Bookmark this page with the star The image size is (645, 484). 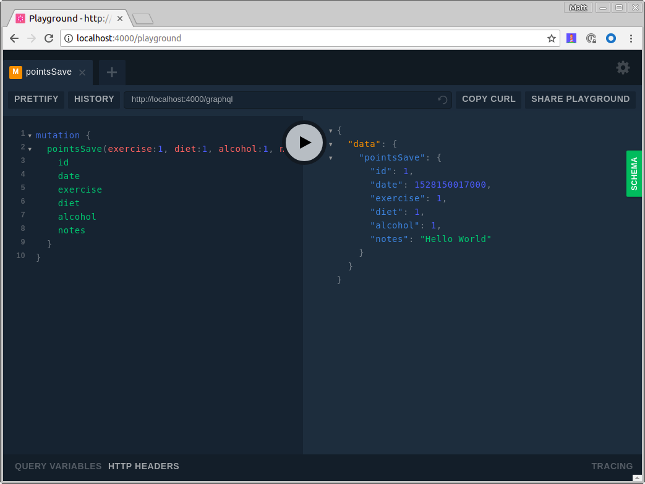point(551,38)
